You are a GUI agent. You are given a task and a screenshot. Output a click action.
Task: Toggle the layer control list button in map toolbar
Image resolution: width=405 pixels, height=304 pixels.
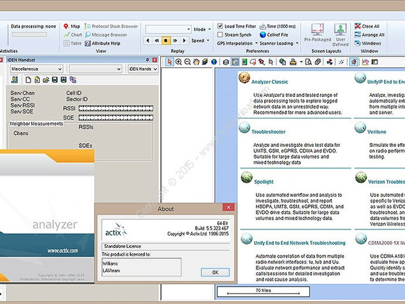(x=235, y=62)
